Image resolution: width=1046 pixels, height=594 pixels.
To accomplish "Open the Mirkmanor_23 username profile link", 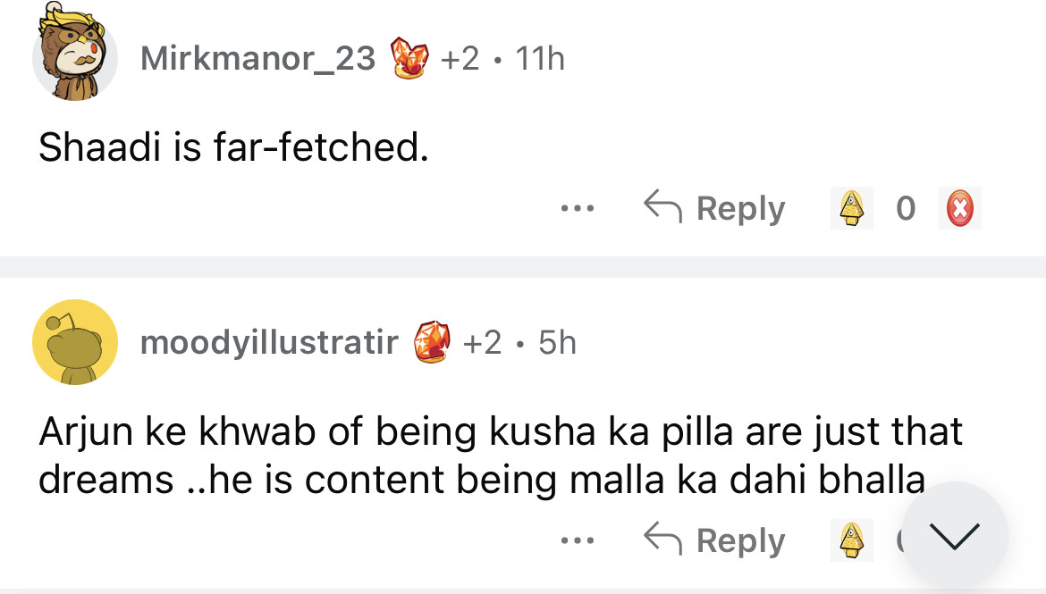I will tap(258, 59).
